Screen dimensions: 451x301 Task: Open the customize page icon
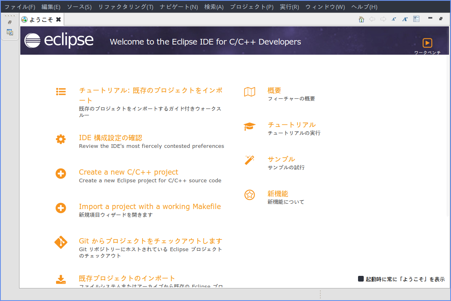click(416, 19)
